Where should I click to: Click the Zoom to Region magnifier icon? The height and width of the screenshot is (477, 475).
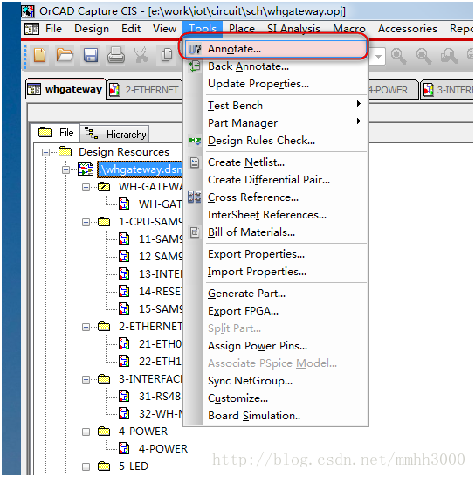point(449,56)
